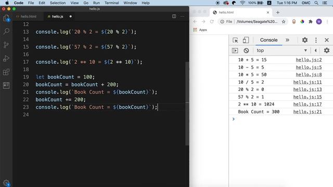
Task: Split the editor to the right
Action: pos(174,16)
